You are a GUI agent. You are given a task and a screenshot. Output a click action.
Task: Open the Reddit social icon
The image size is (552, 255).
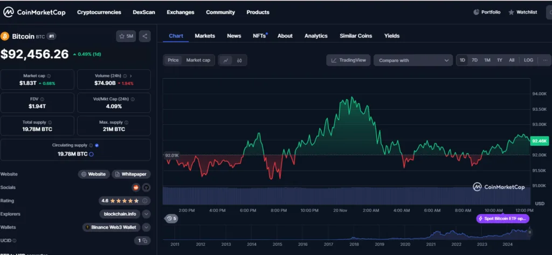tap(136, 188)
